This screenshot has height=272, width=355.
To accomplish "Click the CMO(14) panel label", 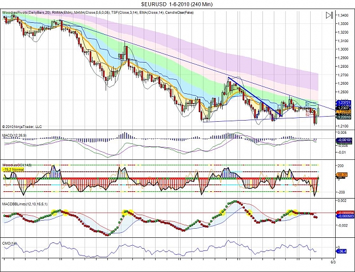I will coord(9,243).
